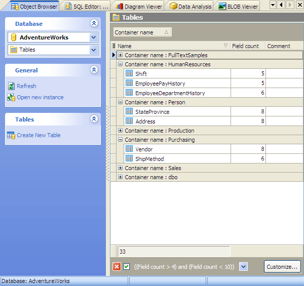This screenshot has width=304, height=286.
Task: Click the Field count filter expression text
Action: [x=184, y=267]
